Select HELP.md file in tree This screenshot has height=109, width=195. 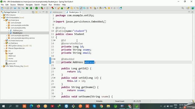(x=12, y=56)
